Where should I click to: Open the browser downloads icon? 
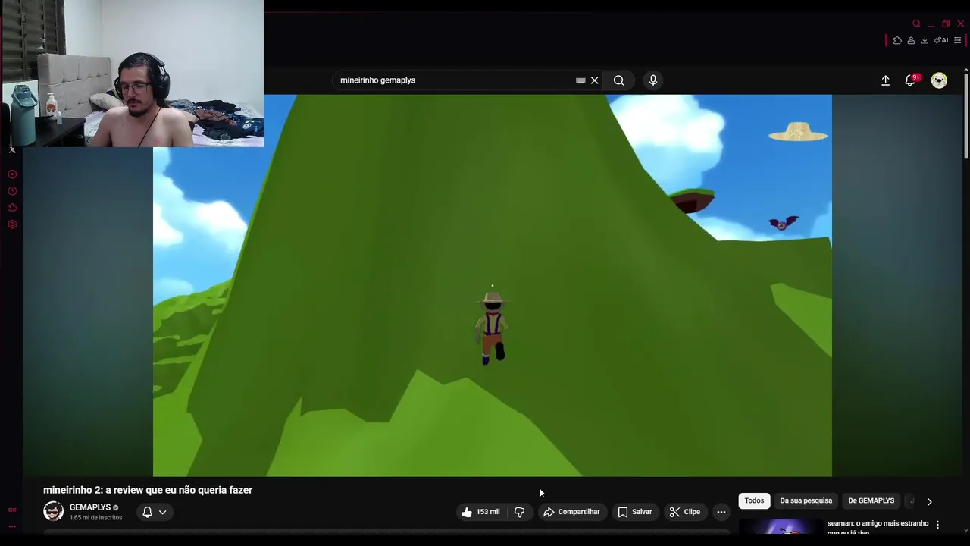925,40
